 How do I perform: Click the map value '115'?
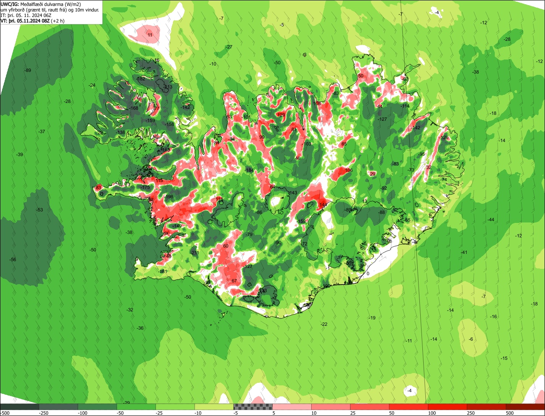[159, 180]
